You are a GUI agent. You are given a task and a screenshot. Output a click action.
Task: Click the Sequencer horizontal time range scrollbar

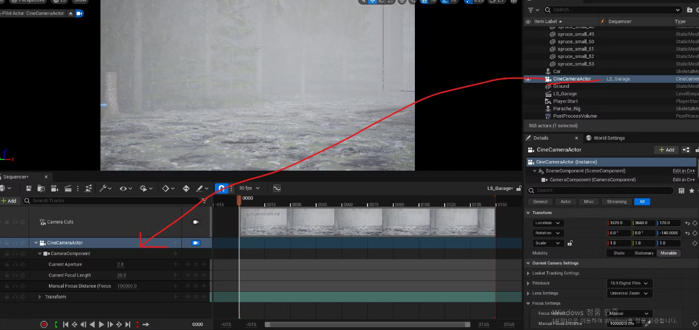(368, 324)
